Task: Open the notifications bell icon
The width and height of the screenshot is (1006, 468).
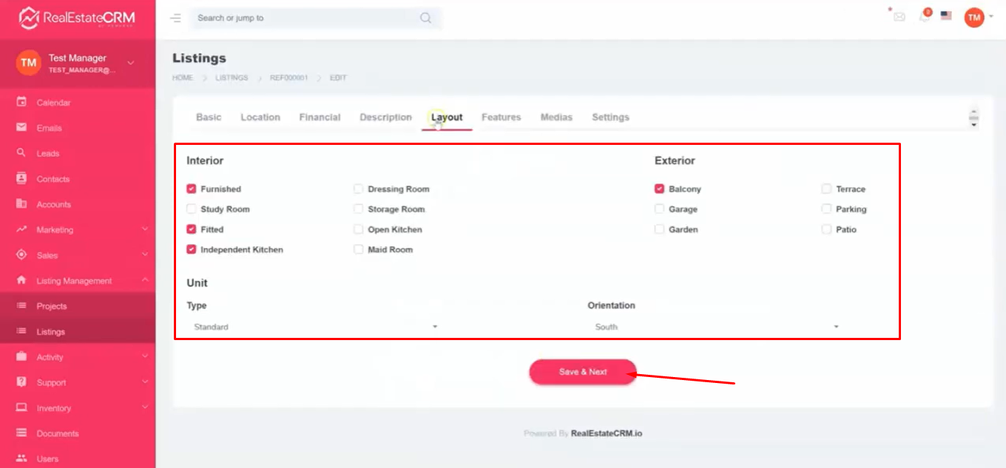Action: [x=924, y=16]
